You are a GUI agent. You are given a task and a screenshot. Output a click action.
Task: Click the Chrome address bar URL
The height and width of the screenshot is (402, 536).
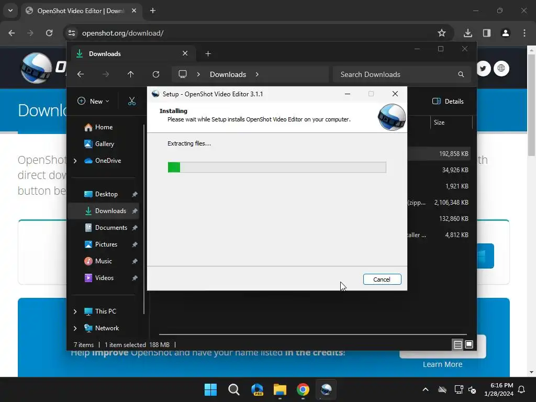(122, 33)
